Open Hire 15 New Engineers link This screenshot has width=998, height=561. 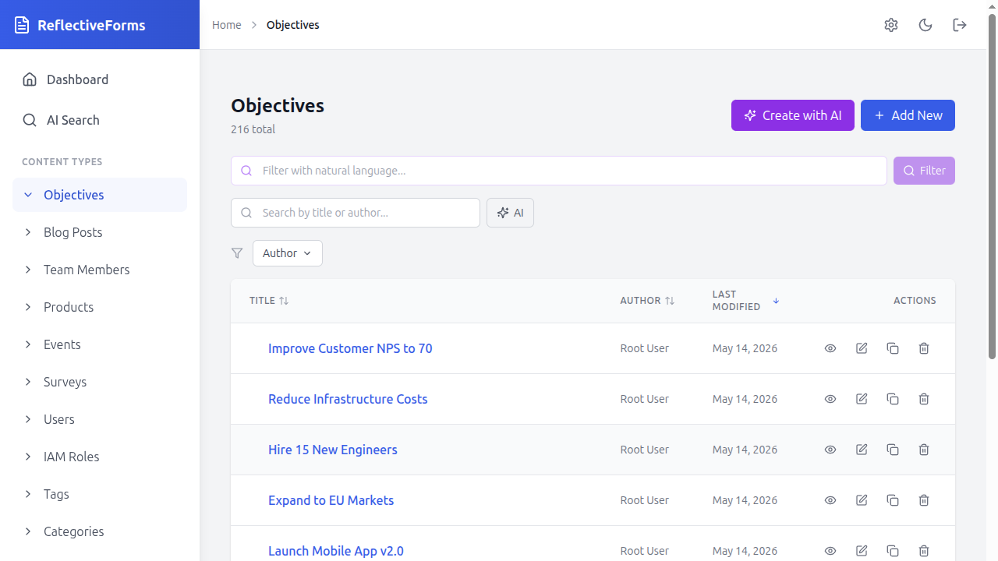333,450
